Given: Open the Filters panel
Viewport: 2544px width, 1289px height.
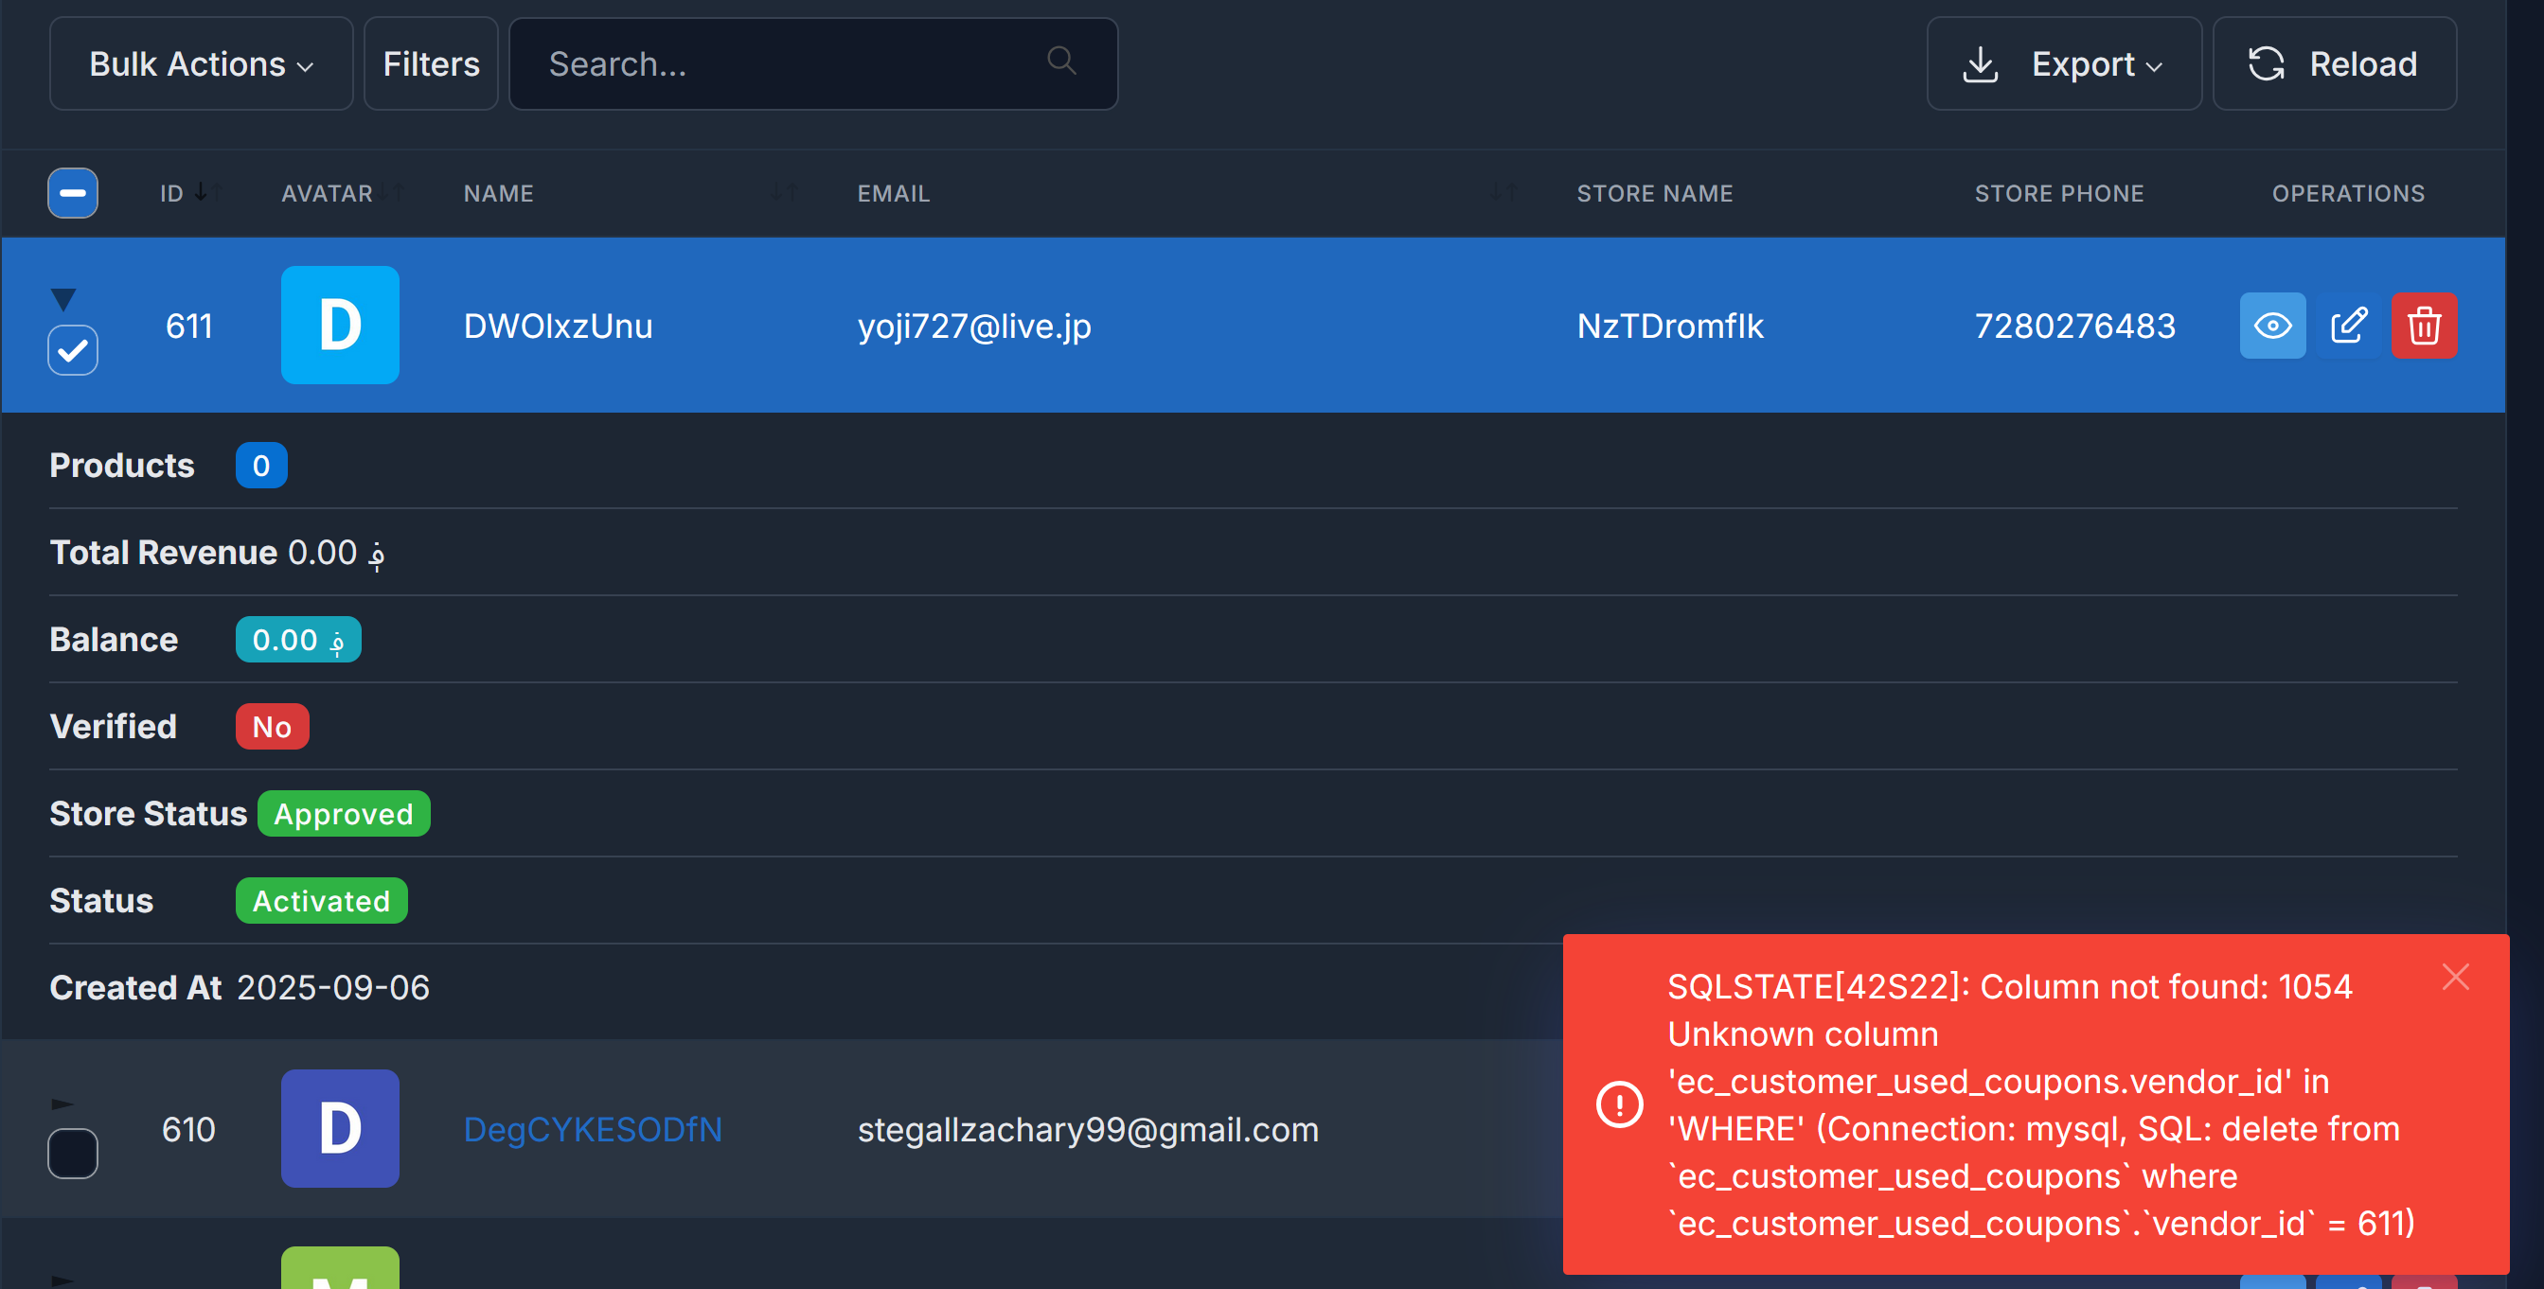Looking at the screenshot, I should [431, 63].
